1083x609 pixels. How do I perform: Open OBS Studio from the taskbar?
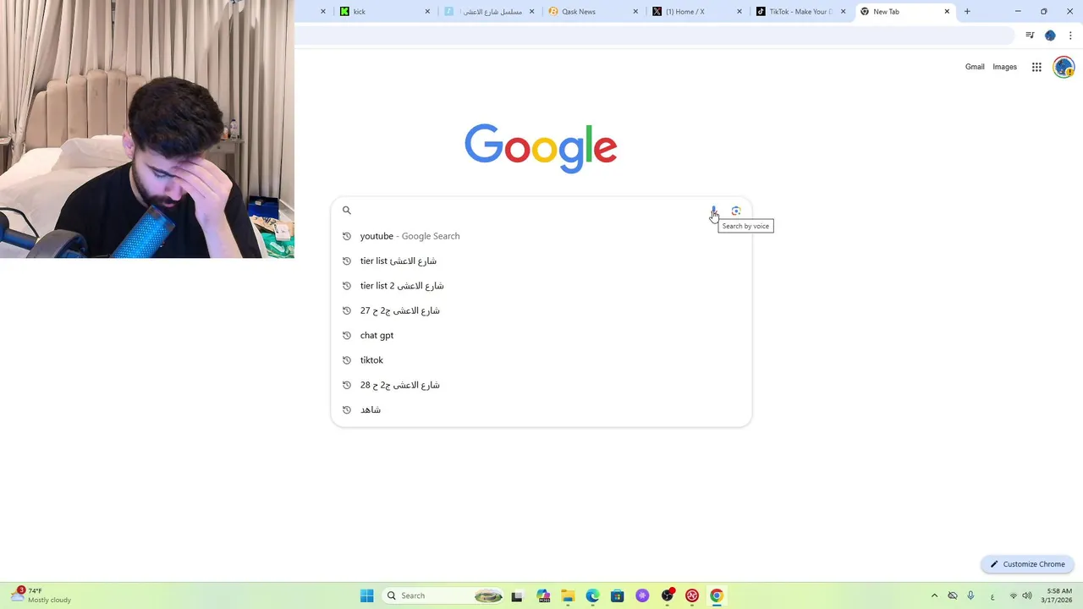668,595
